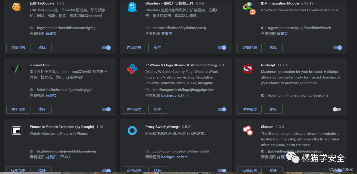Open Proxy SwitchyOmega background.html link
This screenshot has width=357, height=174.
click(x=175, y=157)
